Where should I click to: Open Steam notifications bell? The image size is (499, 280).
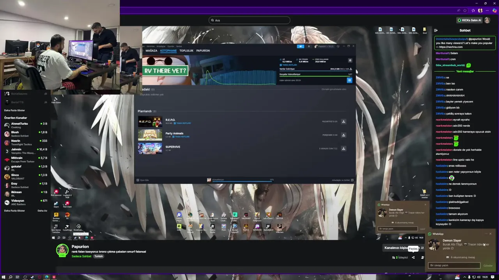309,46
